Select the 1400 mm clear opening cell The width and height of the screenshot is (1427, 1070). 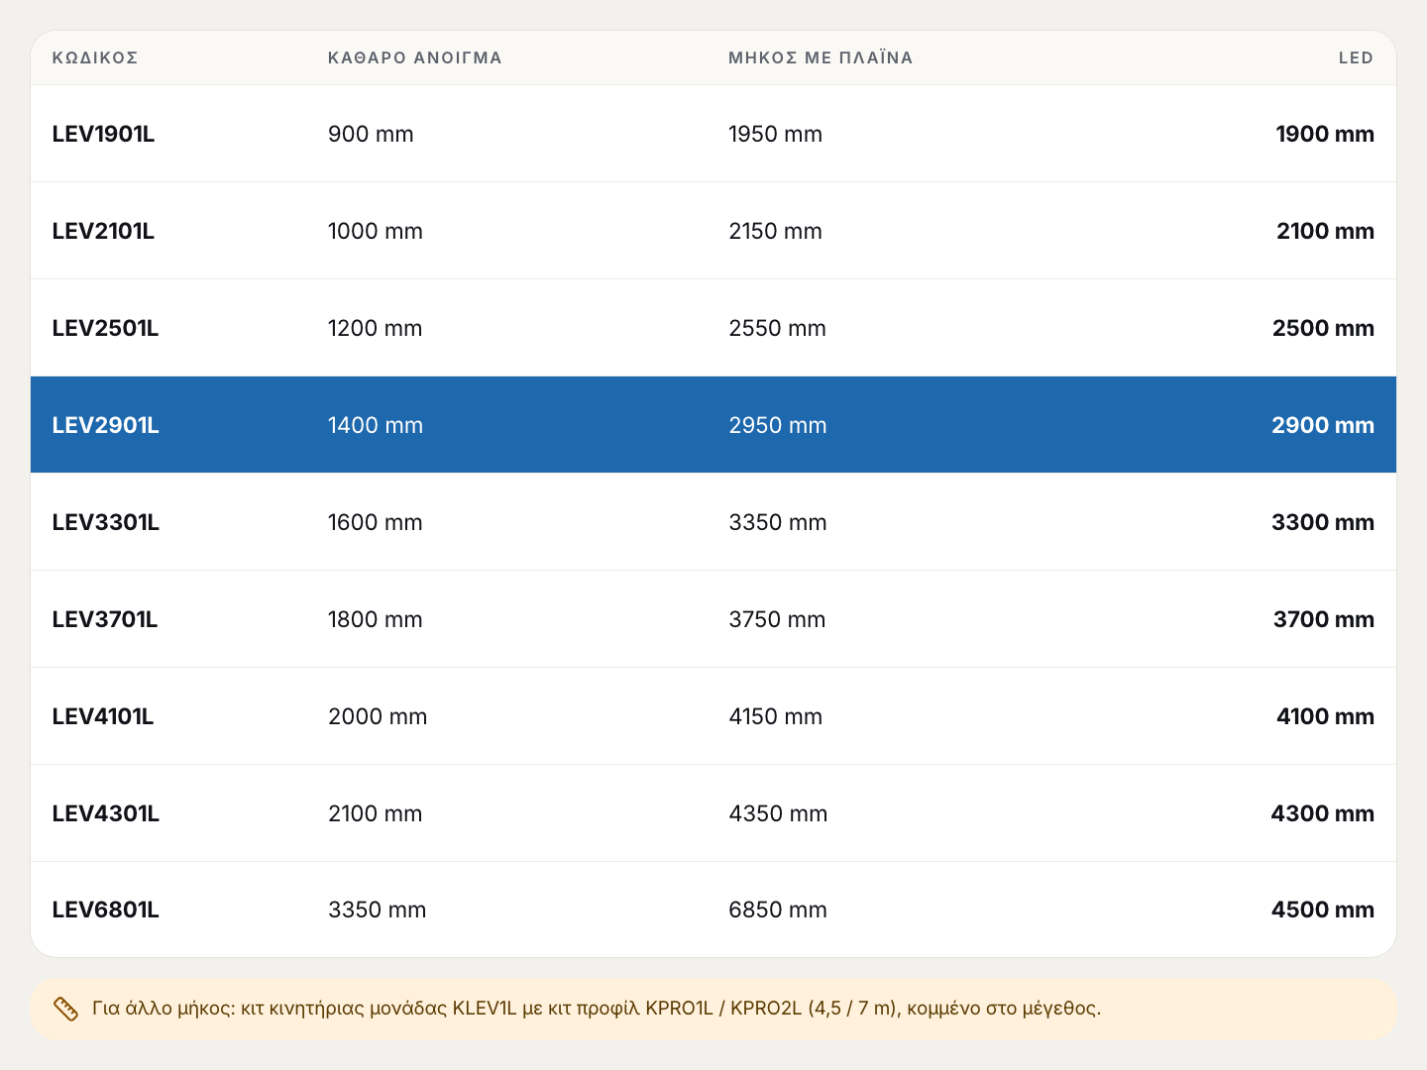[x=376, y=425]
